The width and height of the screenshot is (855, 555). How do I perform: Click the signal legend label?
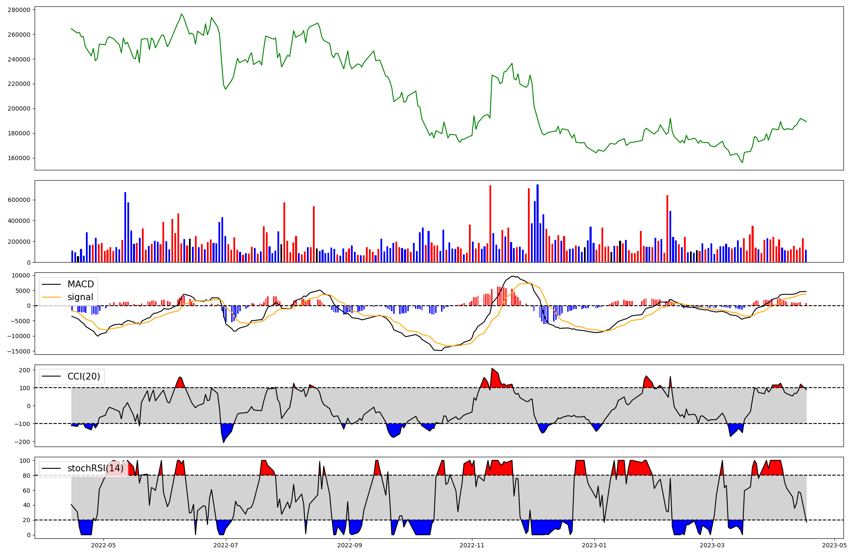tap(80, 297)
